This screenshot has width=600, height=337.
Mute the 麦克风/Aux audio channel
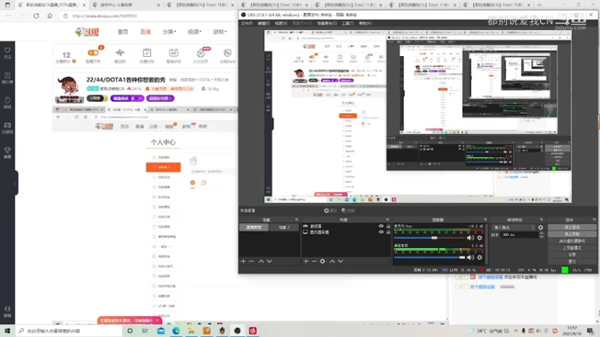(470, 237)
